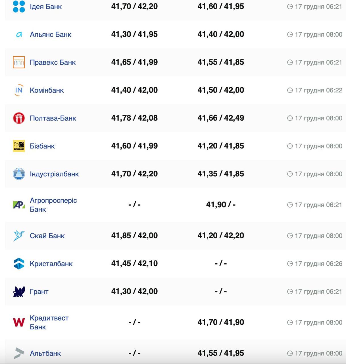Click the Кристалбанк logo icon
The width and height of the screenshot is (346, 364).
[19, 264]
